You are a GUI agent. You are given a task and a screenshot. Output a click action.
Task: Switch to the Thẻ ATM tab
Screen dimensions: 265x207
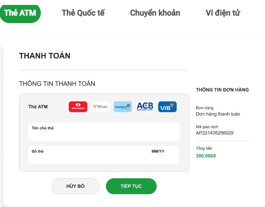(20, 13)
